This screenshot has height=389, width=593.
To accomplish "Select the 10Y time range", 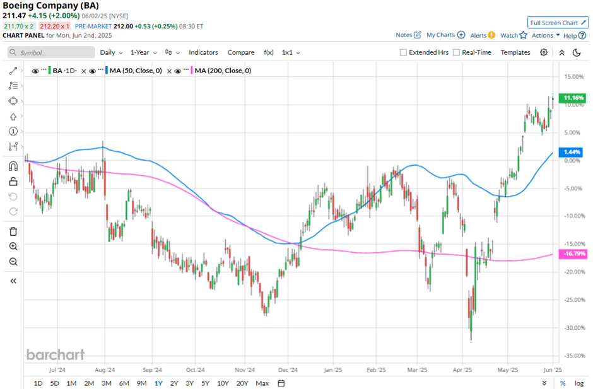I will 223,383.
